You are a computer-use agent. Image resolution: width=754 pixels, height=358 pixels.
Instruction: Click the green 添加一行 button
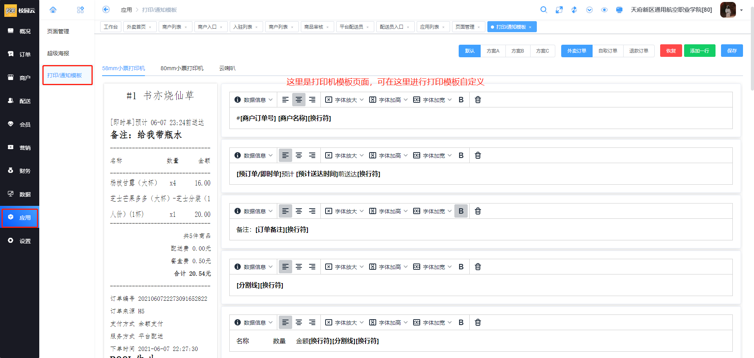pyautogui.click(x=699, y=51)
